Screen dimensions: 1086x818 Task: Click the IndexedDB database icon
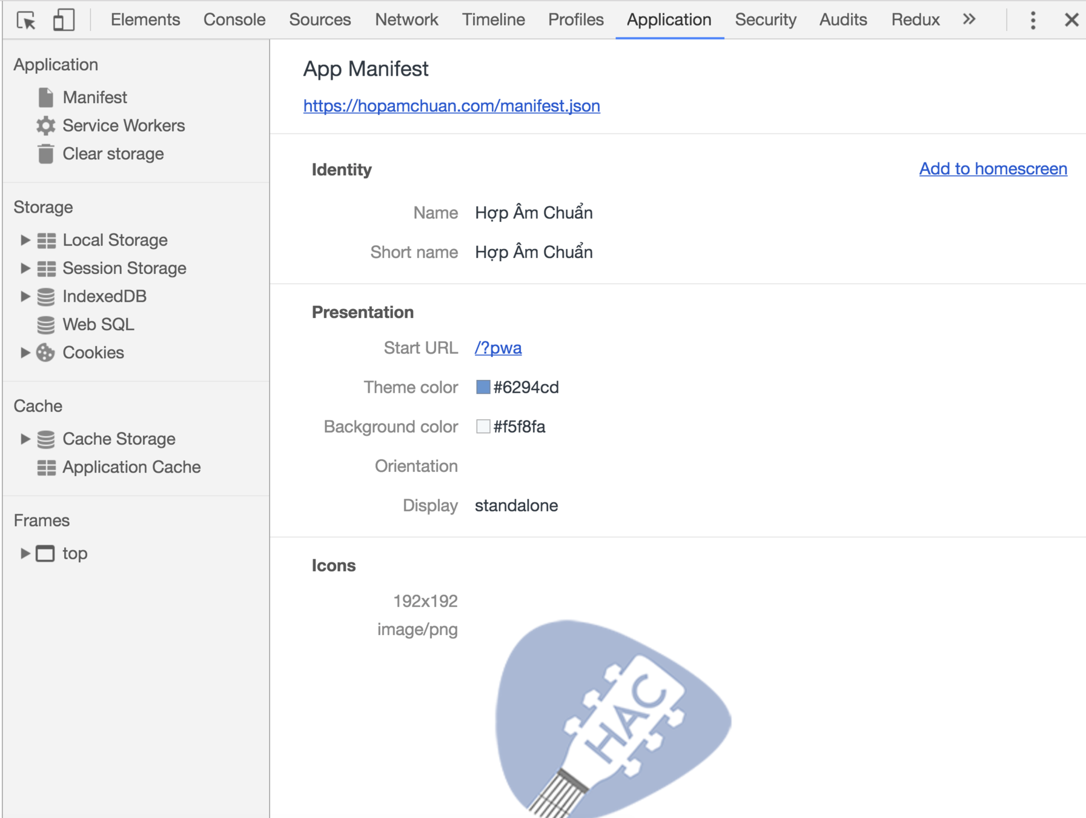click(x=46, y=296)
